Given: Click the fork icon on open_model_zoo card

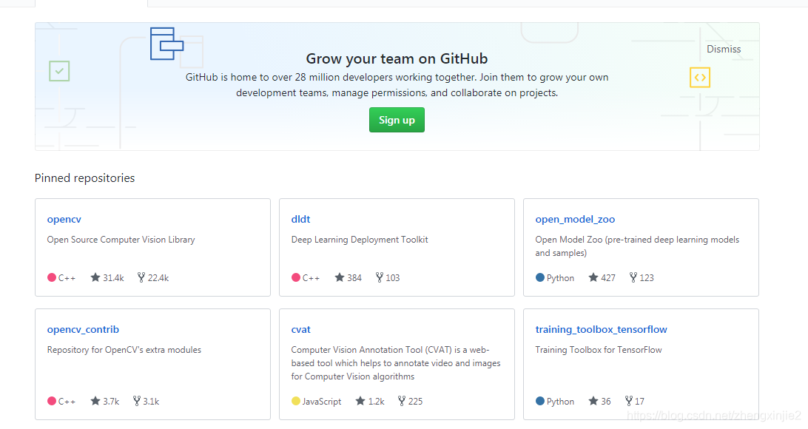Looking at the screenshot, I should [633, 277].
